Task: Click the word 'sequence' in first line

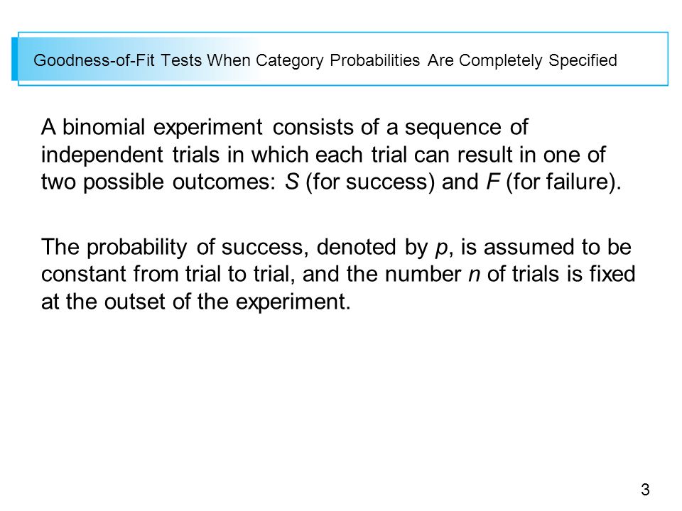Action: 453,128
